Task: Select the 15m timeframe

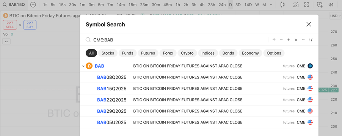Action: click(132, 5)
